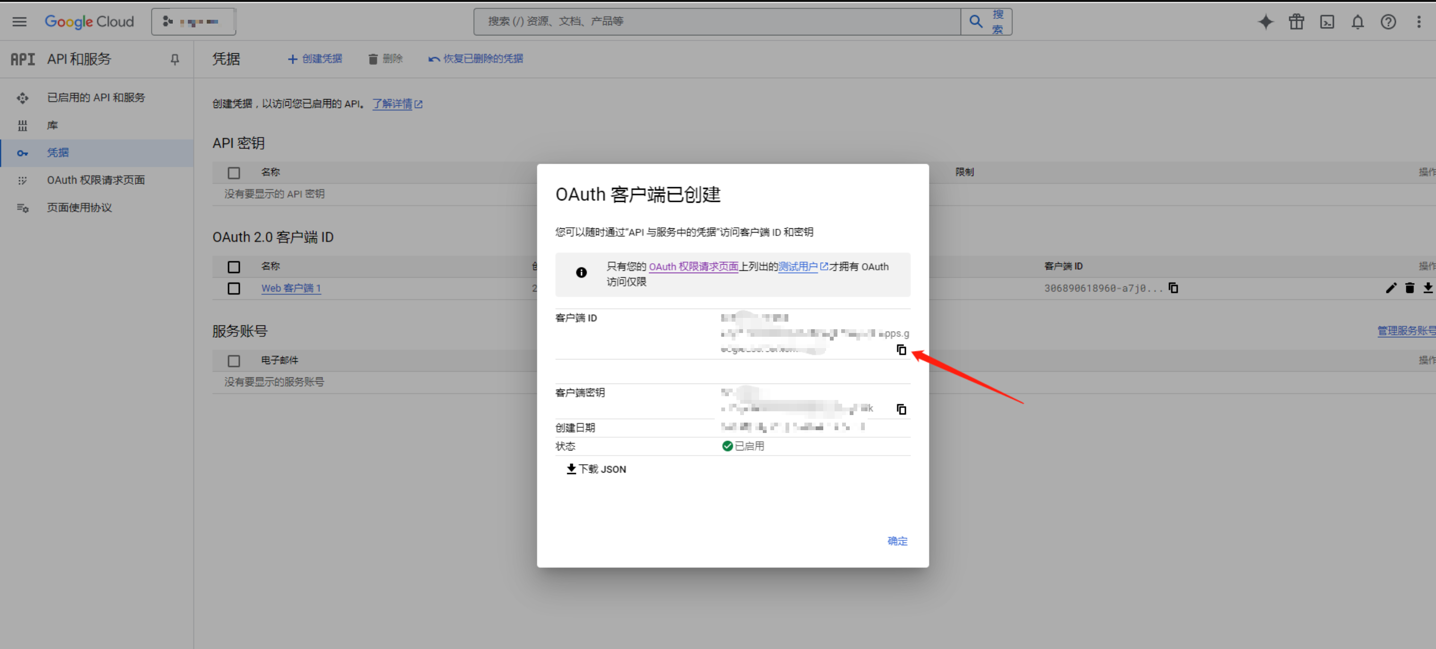Click the Name column header in OAuth table
1436x649 pixels.
[270, 267]
